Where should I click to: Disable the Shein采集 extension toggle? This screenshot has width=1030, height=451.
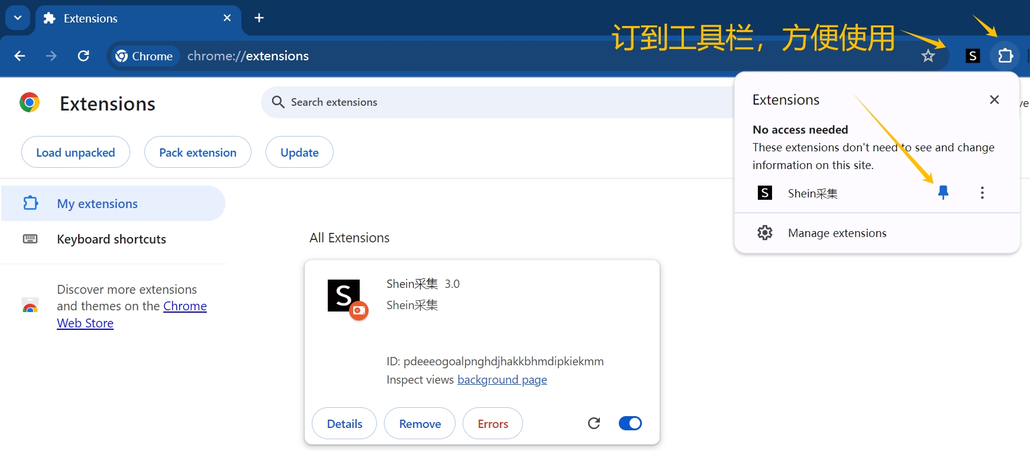pos(630,423)
